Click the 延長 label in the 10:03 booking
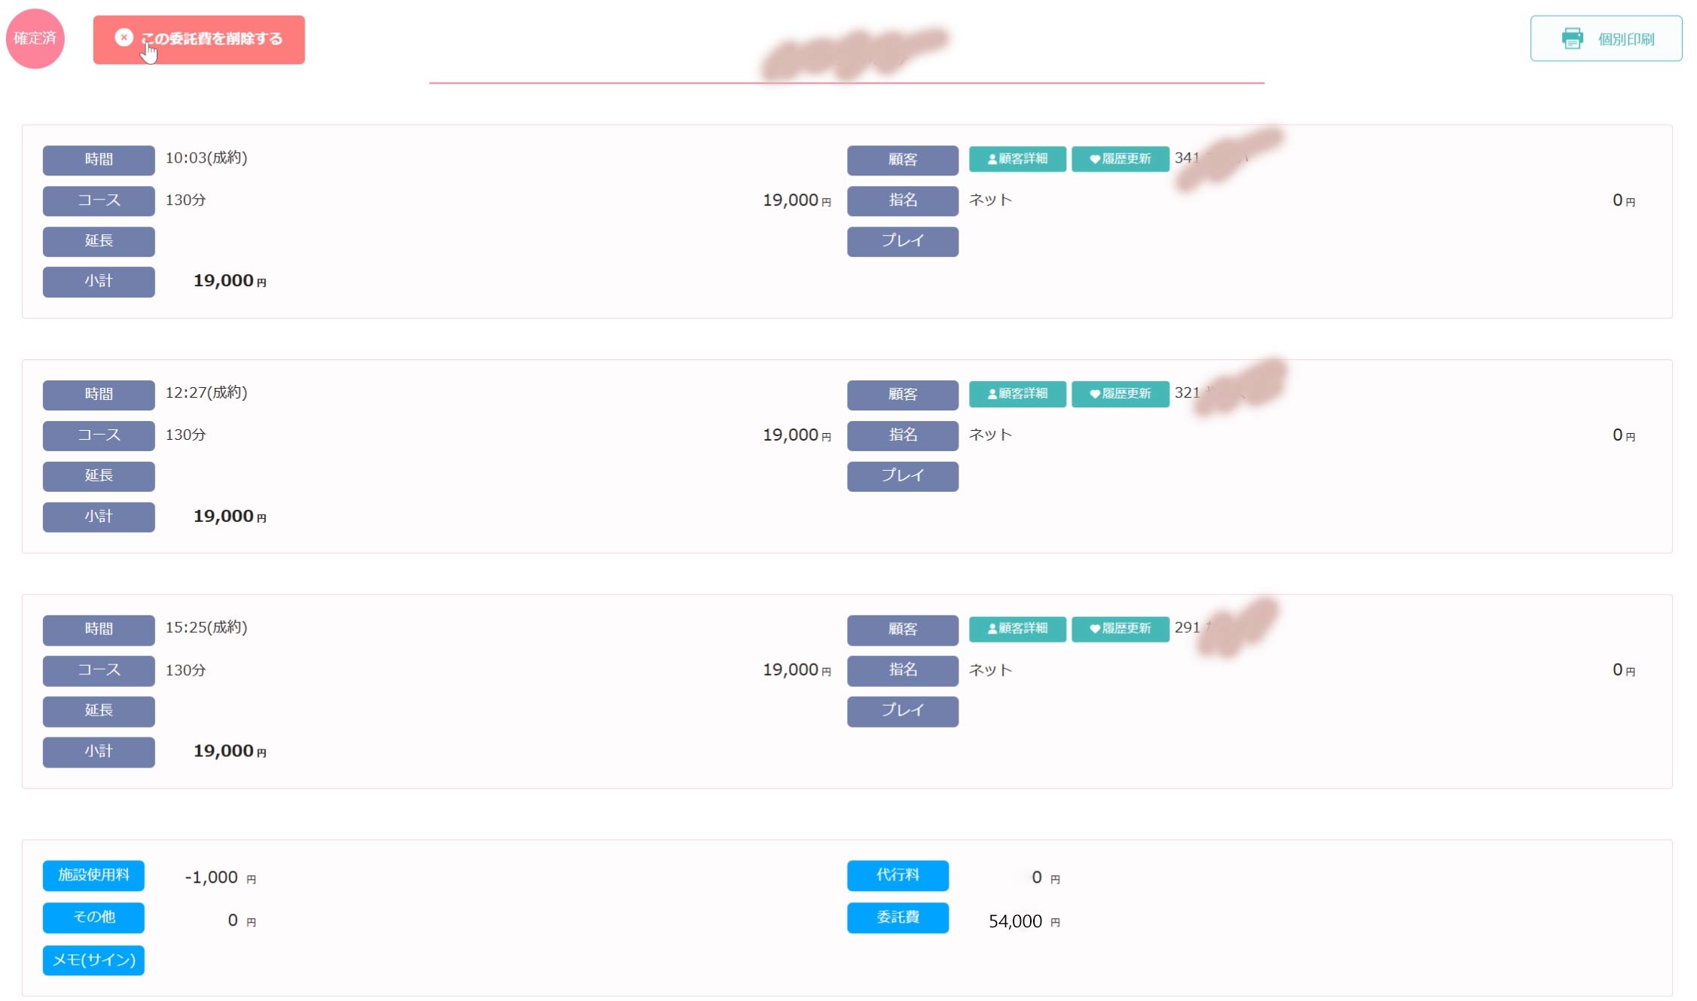The image size is (1697, 1001). tap(99, 241)
